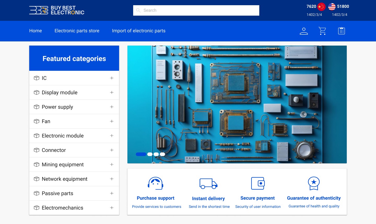Click the Instant delivery truck icon
This screenshot has width=376, height=224.
click(x=208, y=183)
